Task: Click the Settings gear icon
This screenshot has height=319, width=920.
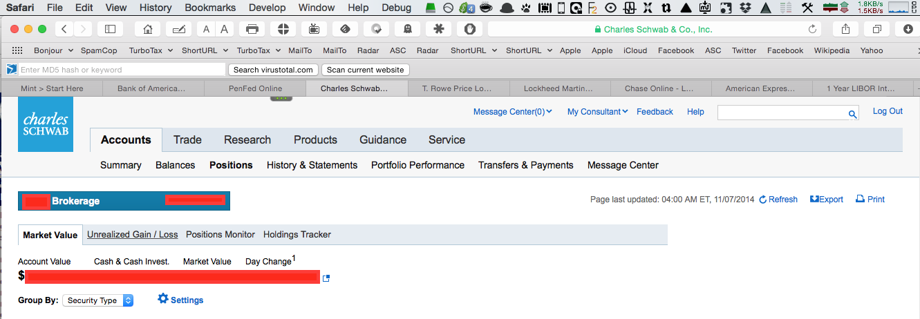Action: (163, 298)
